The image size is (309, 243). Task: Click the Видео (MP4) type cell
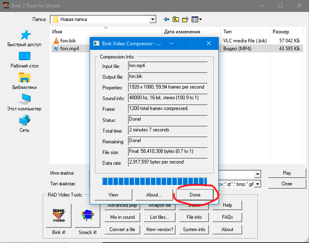[x=237, y=48]
